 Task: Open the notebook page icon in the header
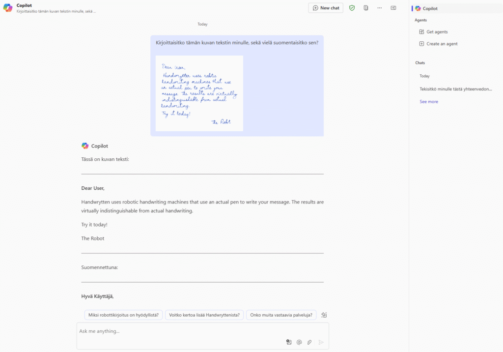(x=365, y=8)
